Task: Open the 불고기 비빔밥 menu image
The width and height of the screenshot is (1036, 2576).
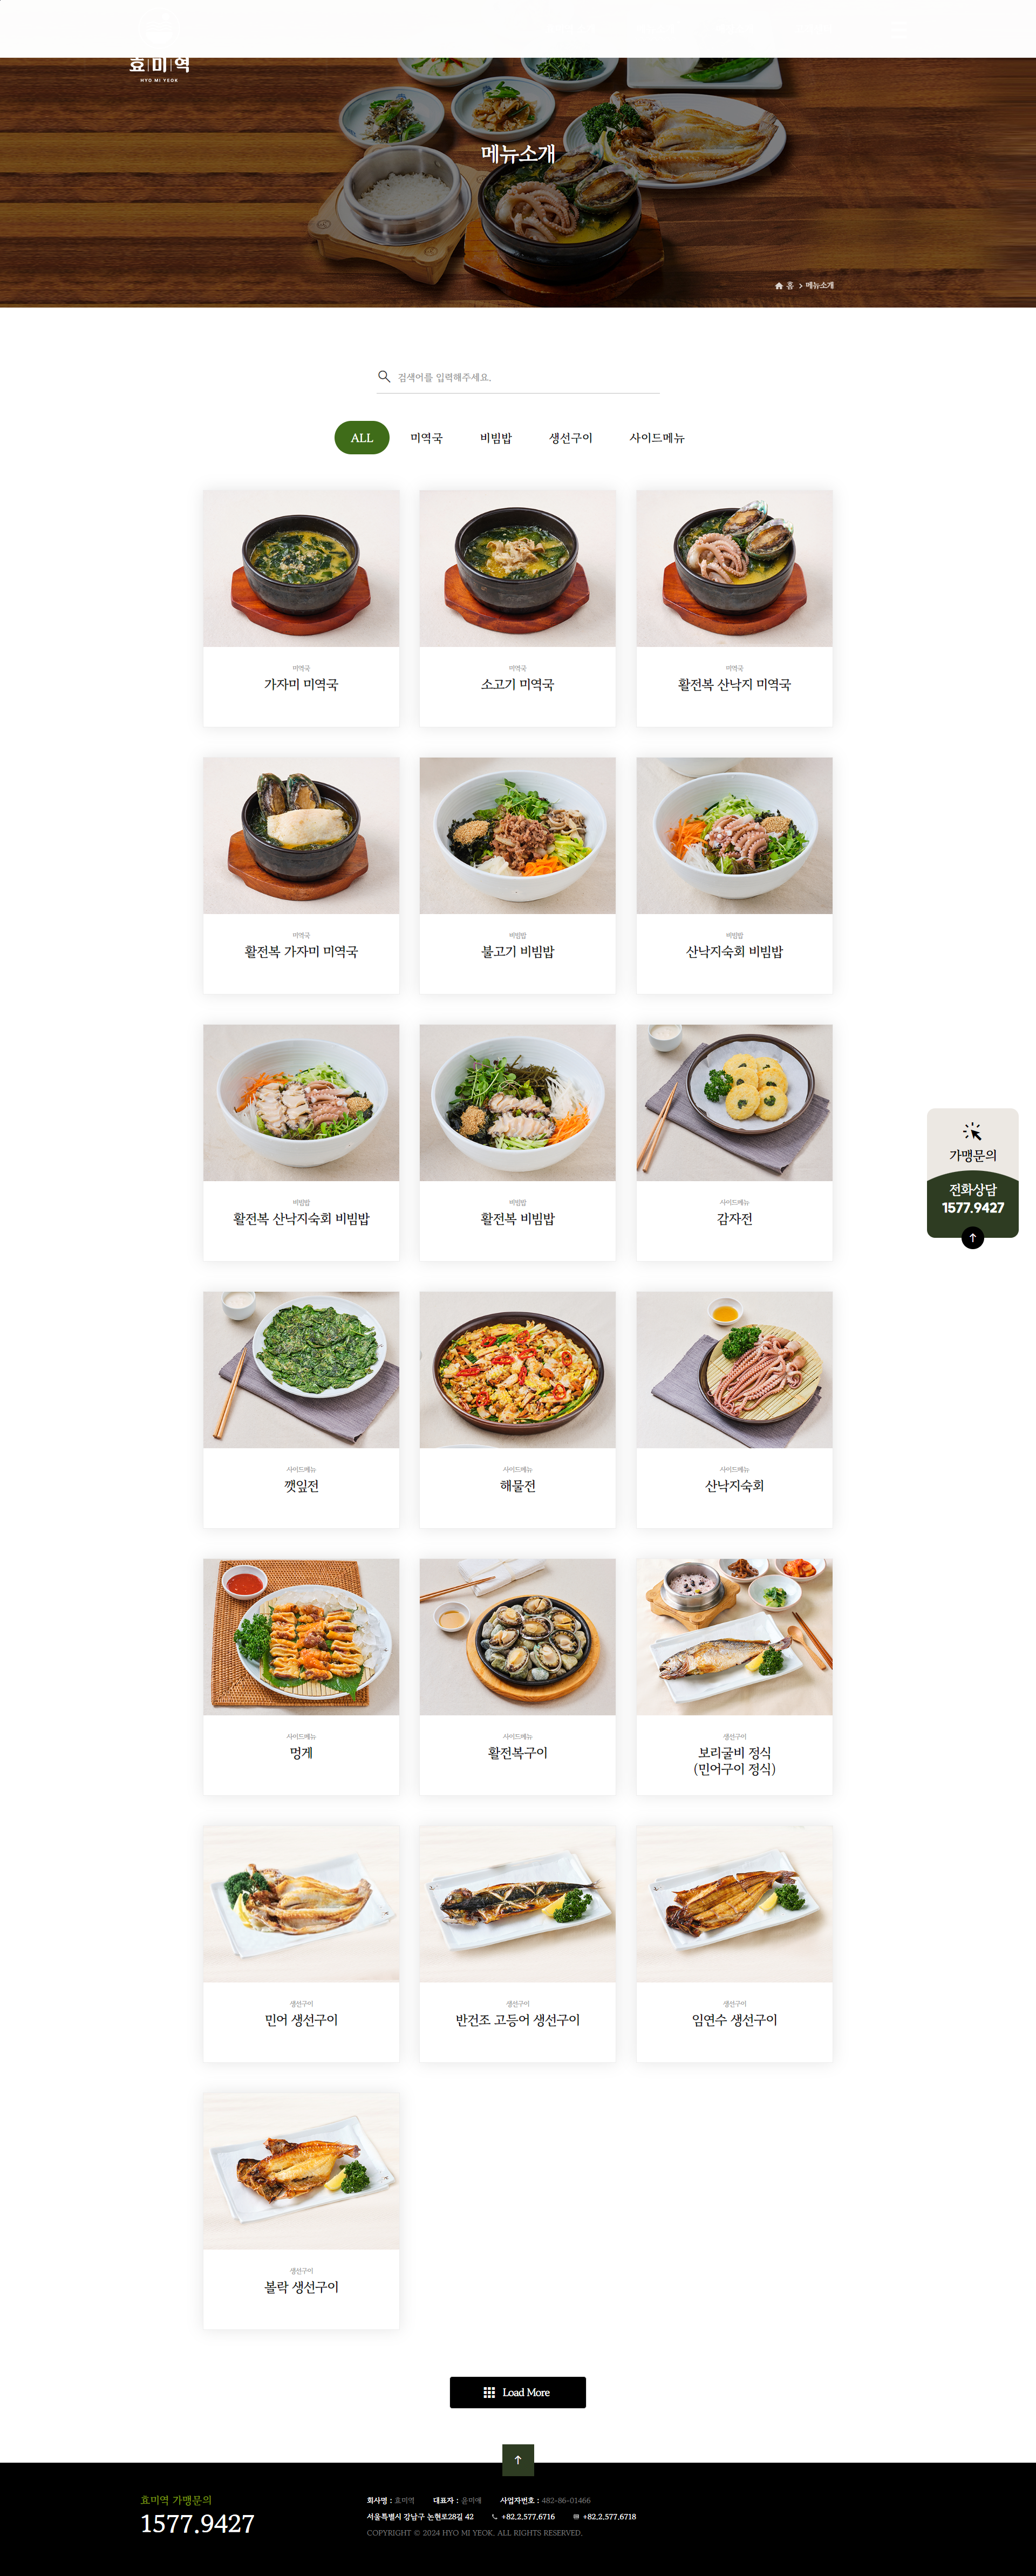Action: click(518, 835)
